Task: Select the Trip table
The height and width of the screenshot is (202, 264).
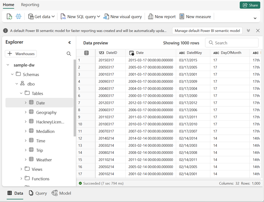Action: pyautogui.click(x=40, y=150)
